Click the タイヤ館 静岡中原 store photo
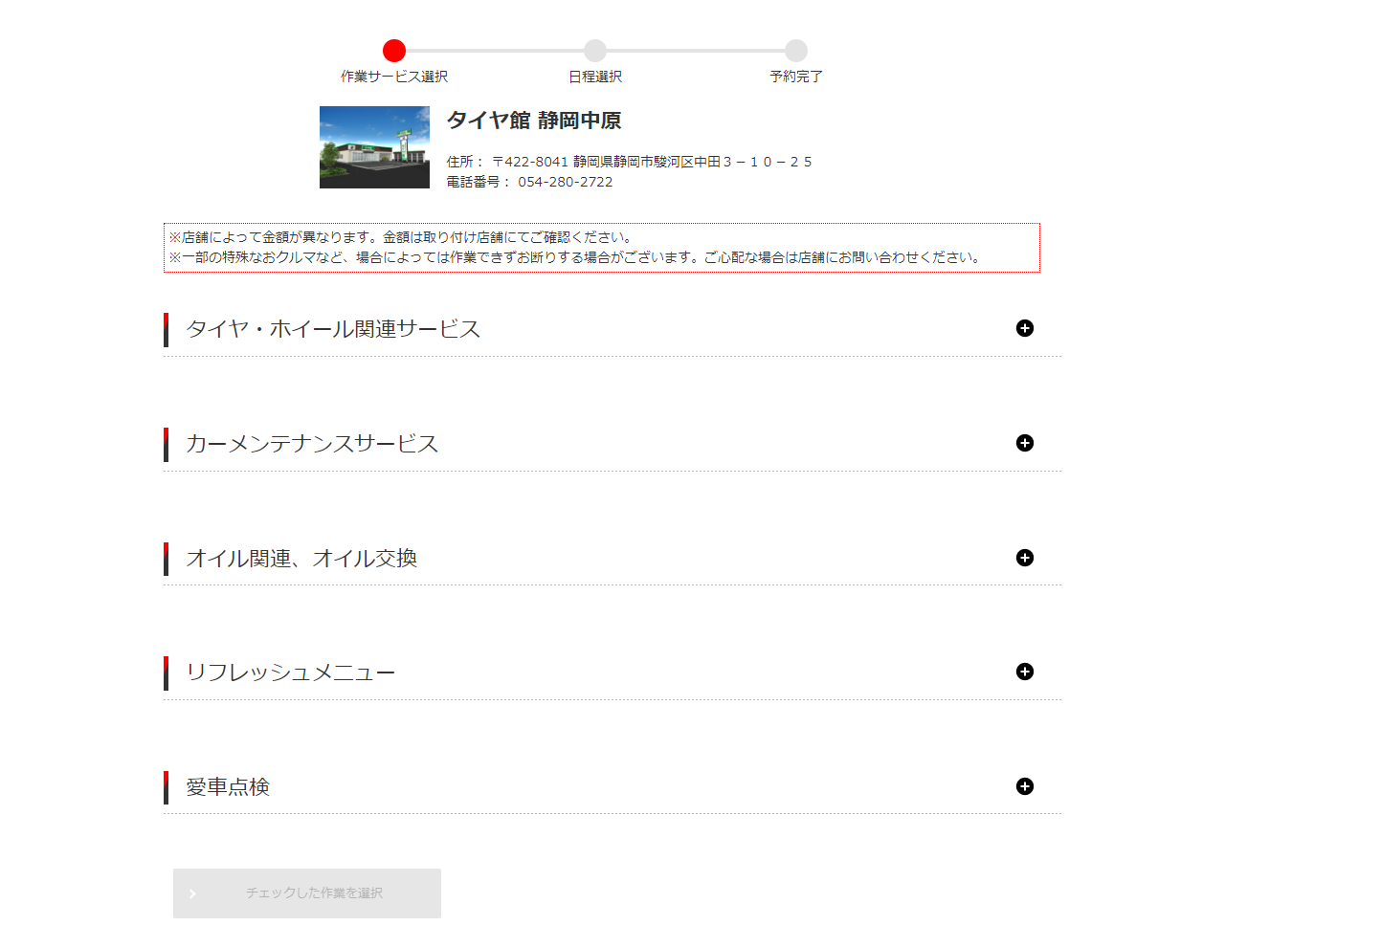This screenshot has height=926, width=1381. 374,147
